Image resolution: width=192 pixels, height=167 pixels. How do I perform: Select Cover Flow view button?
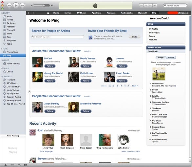point(155,5)
